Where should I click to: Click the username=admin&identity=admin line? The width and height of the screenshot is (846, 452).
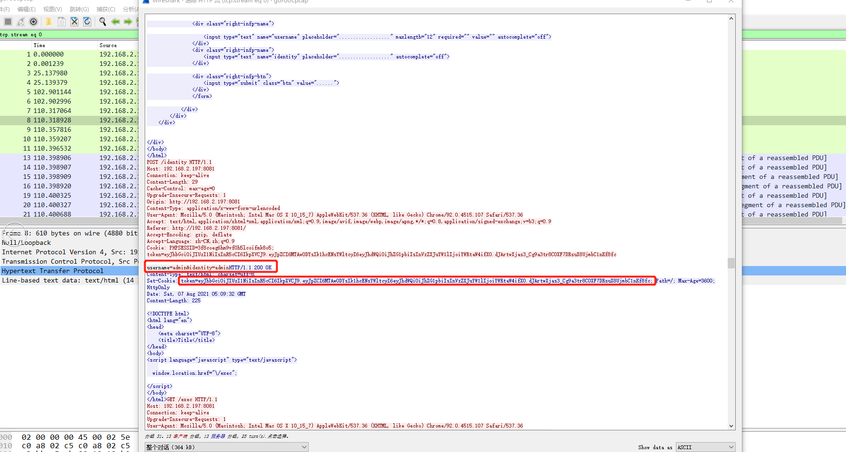188,267
